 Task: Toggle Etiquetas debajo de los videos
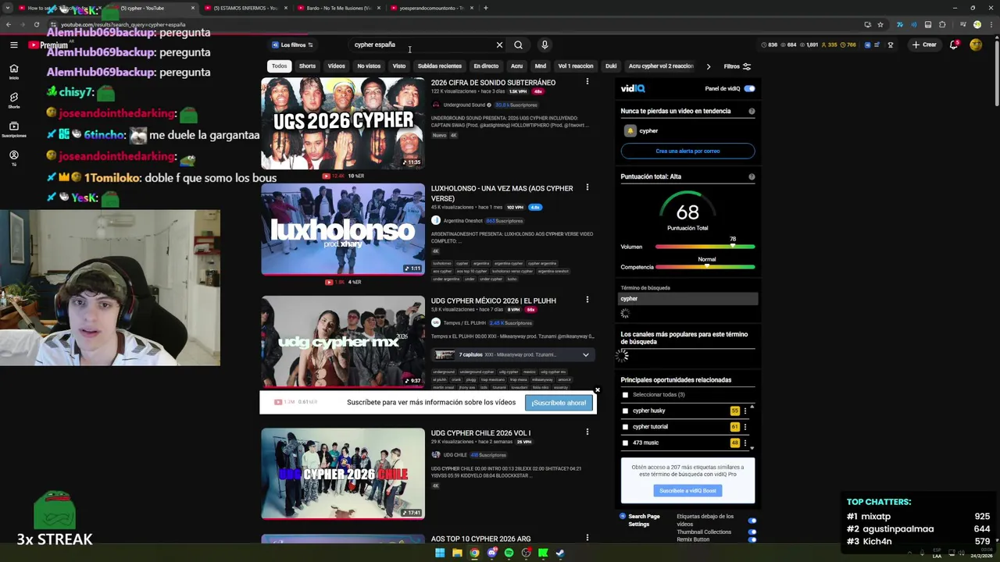click(752, 521)
